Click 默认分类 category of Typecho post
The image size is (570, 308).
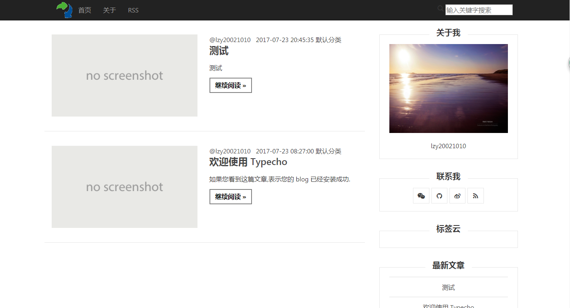[328, 151]
